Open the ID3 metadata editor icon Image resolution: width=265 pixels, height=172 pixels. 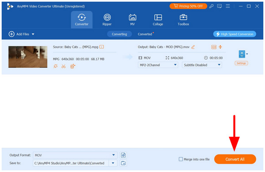pyautogui.click(x=214, y=47)
